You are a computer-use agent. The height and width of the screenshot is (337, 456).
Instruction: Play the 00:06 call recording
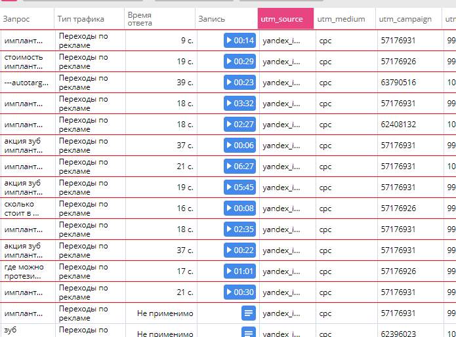[x=239, y=145]
